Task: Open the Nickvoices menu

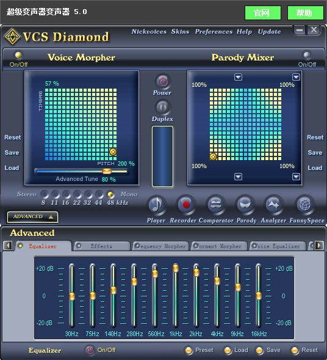Action: [149, 31]
